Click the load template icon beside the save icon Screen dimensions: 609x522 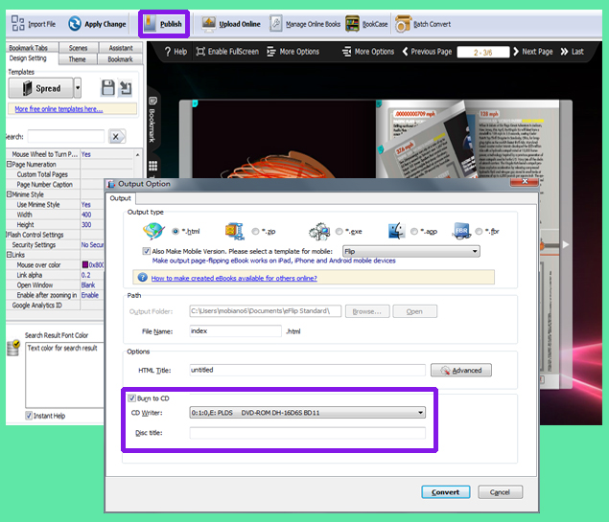[125, 88]
